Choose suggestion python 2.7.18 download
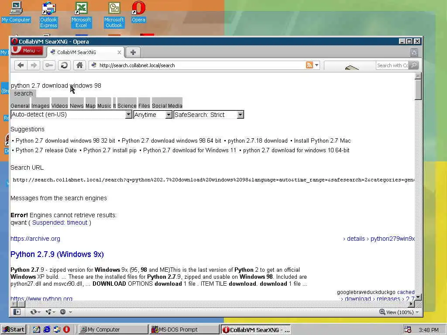 tap(258, 141)
